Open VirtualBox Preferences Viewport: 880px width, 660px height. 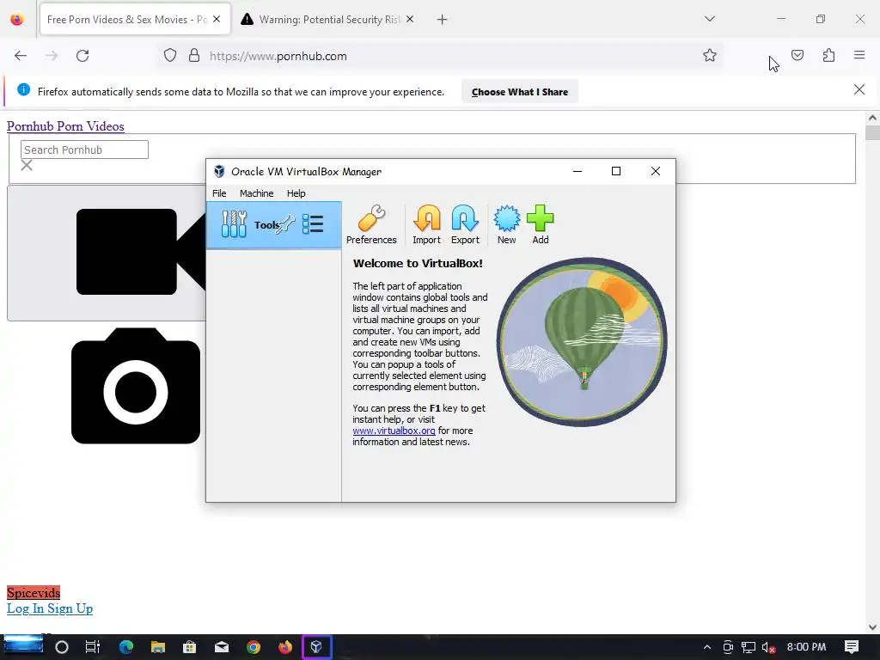pos(371,224)
